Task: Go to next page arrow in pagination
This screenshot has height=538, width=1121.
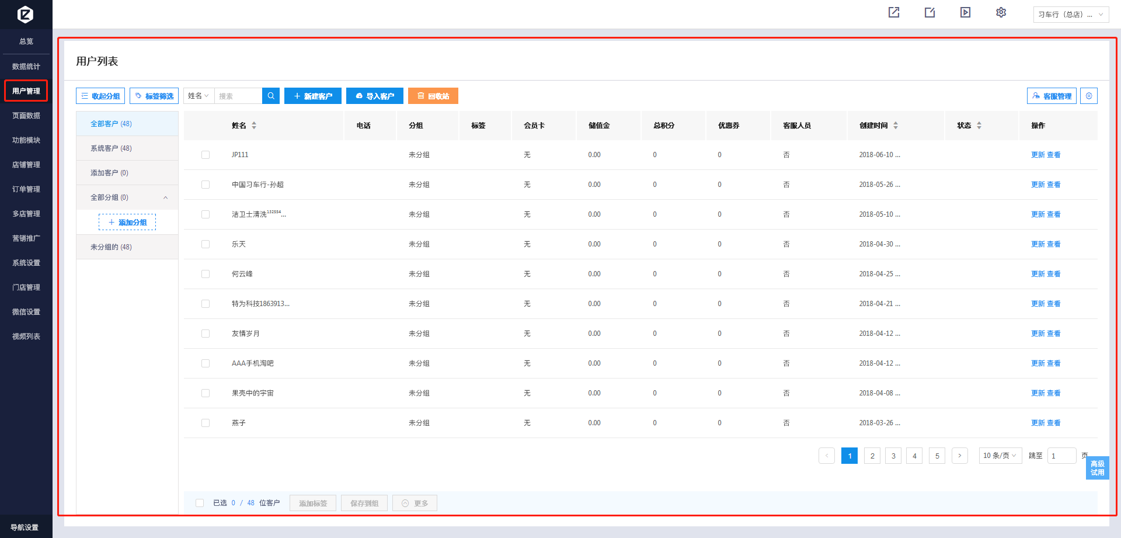Action: pos(959,456)
